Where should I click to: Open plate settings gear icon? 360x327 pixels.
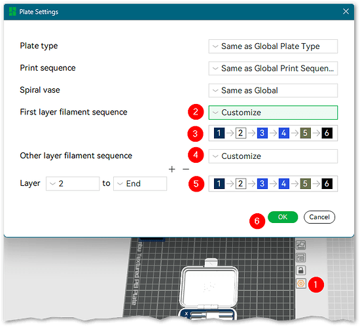point(301,284)
